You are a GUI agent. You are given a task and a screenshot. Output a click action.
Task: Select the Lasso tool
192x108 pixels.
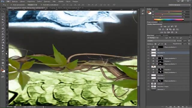pos(3,17)
